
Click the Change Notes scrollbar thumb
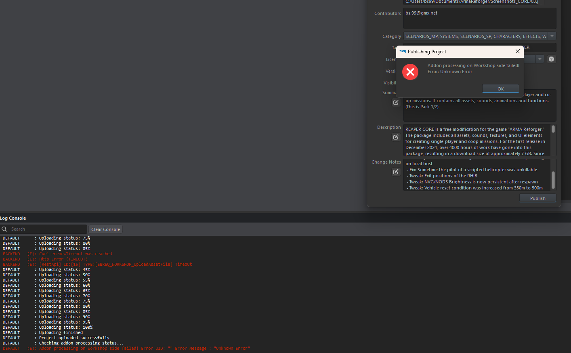coord(553,180)
